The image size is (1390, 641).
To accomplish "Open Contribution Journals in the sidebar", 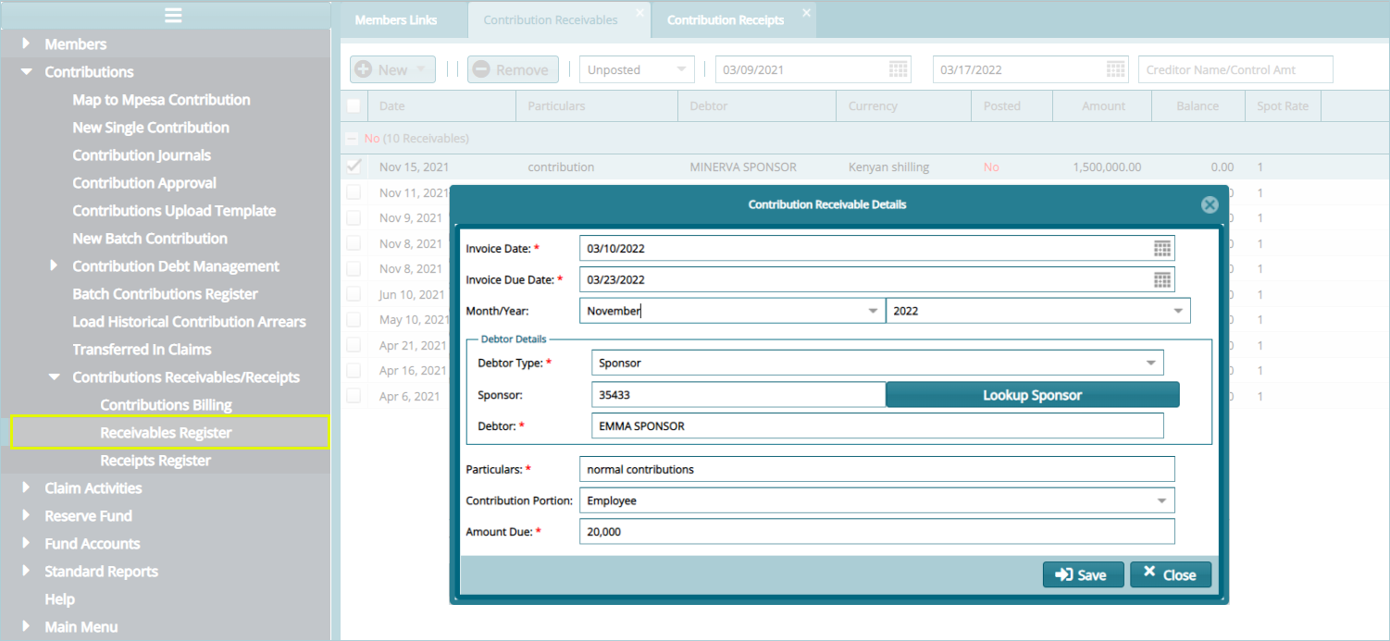I will coord(142,155).
